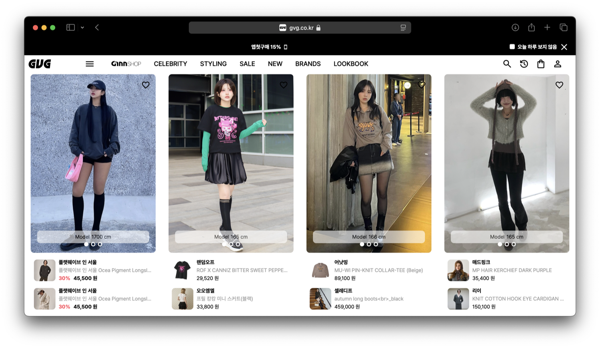Open a new tab with plus icon
Image resolution: width=600 pixels, height=348 pixels.
tap(547, 28)
